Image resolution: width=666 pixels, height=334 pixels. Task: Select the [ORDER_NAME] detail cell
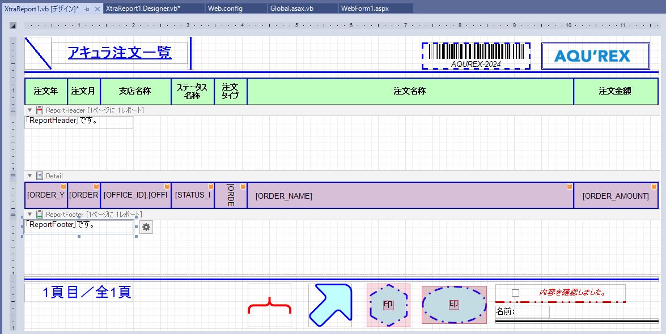410,196
